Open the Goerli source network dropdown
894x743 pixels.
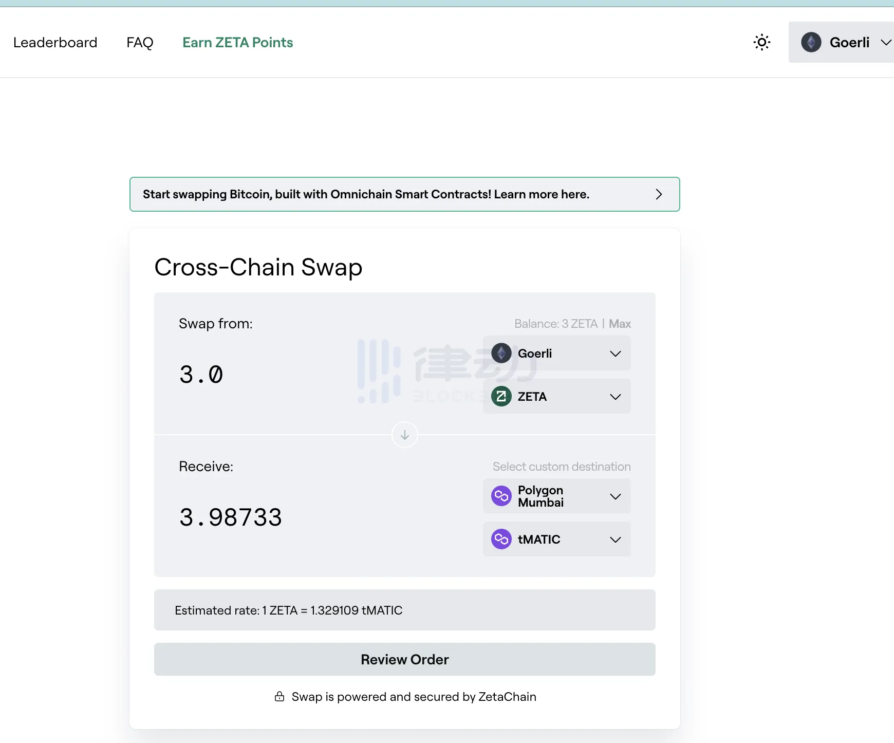coord(556,353)
